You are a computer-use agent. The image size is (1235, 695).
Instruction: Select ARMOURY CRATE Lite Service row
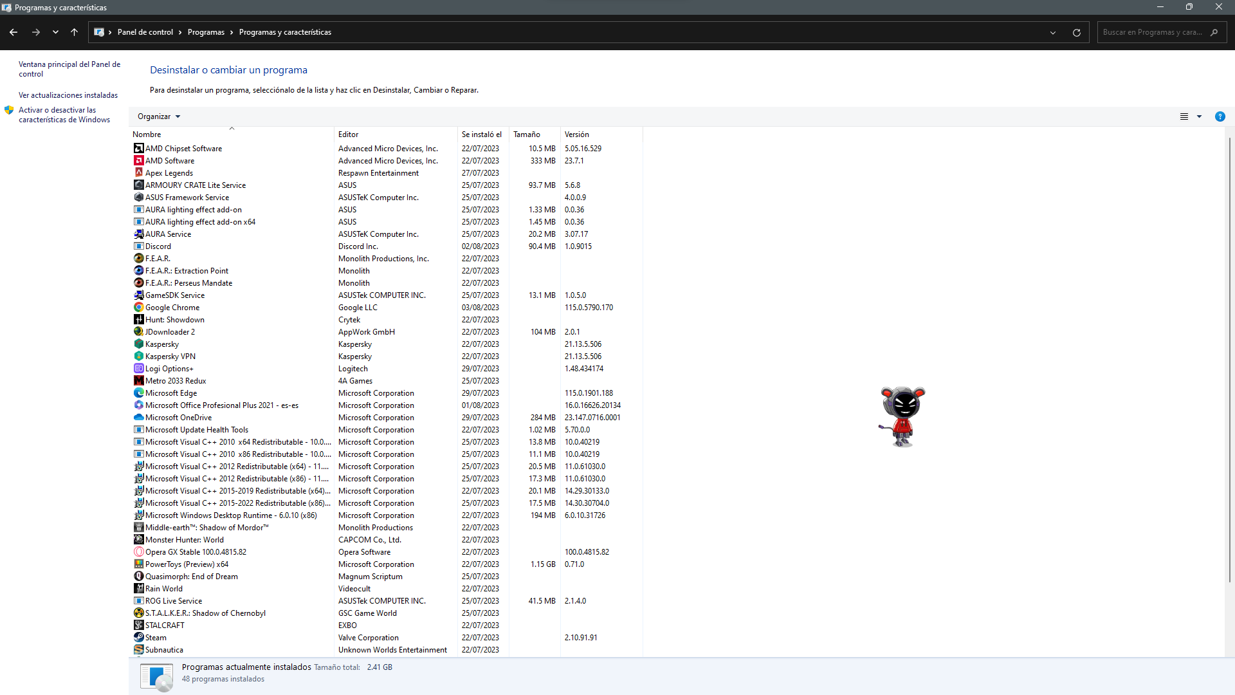point(386,185)
